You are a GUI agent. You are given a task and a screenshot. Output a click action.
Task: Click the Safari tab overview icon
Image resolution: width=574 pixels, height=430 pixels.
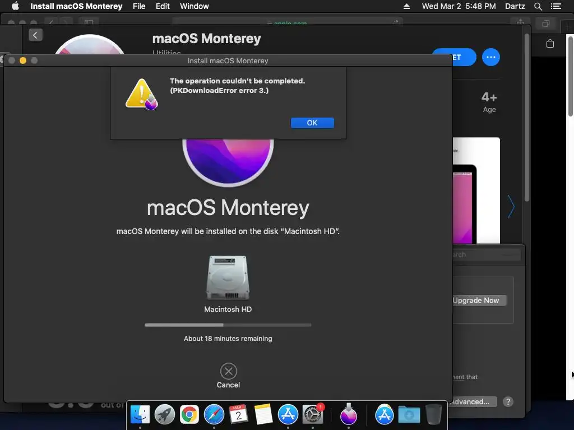tap(546, 24)
